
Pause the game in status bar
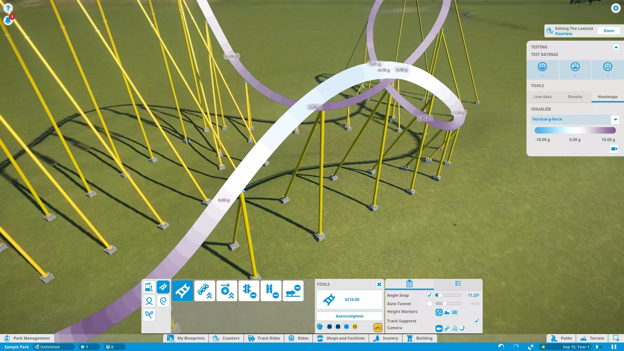point(614,347)
